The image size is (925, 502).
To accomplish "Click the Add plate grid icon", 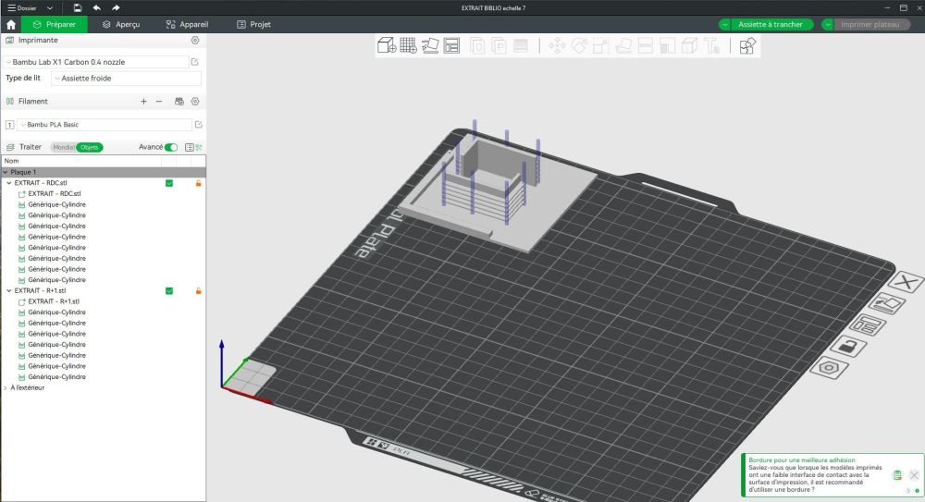I will (x=408, y=45).
